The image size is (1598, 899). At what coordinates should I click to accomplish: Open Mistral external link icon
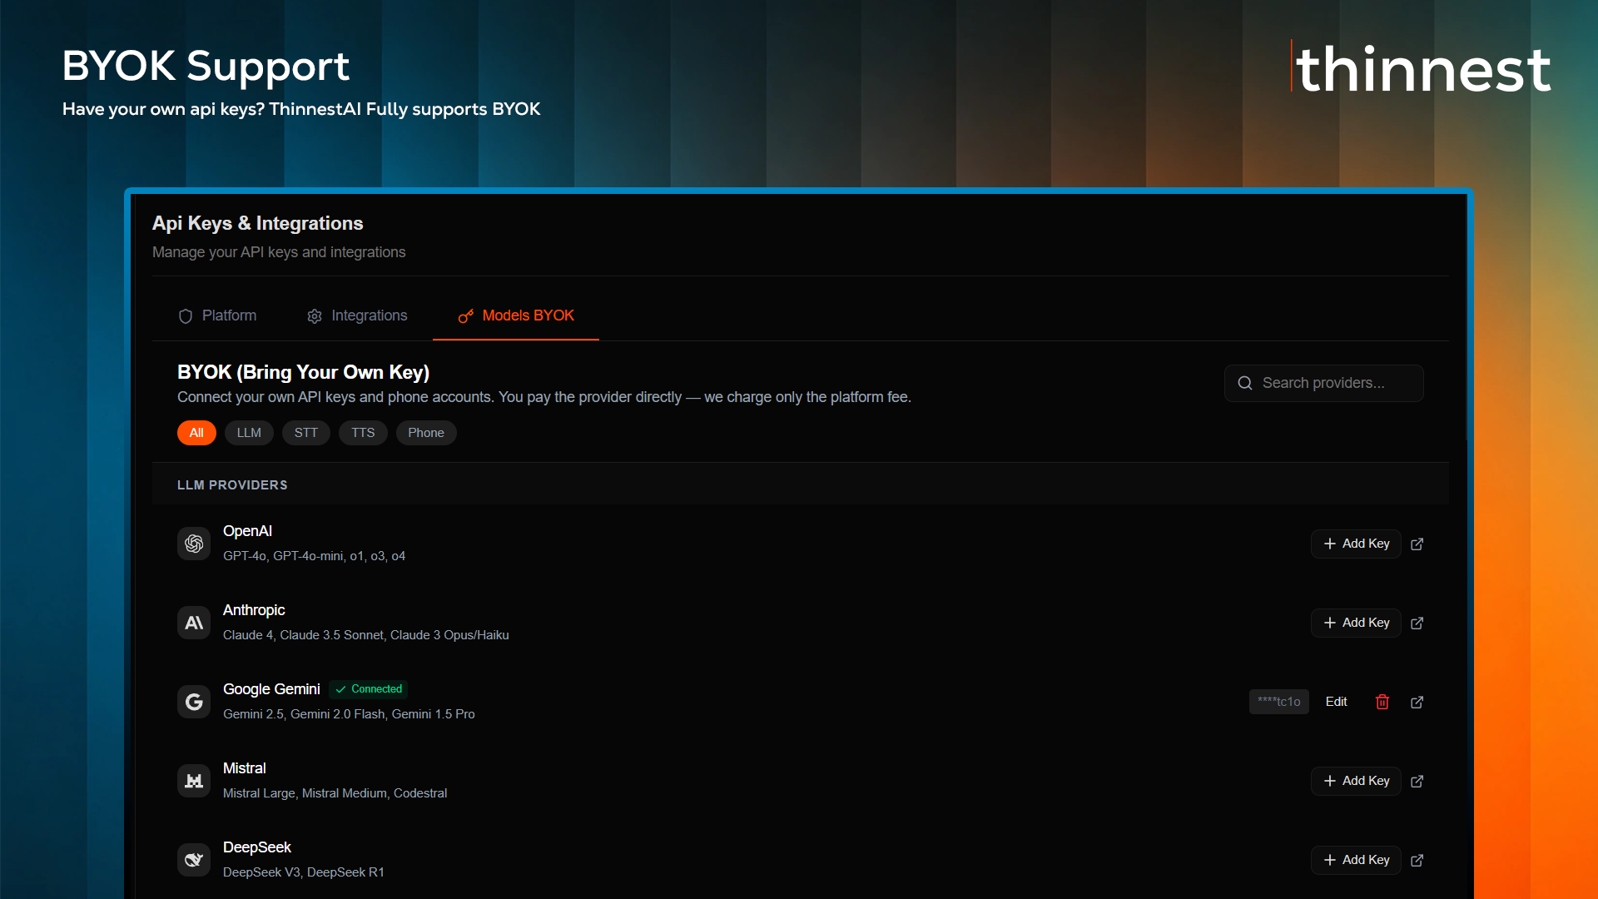(x=1417, y=781)
